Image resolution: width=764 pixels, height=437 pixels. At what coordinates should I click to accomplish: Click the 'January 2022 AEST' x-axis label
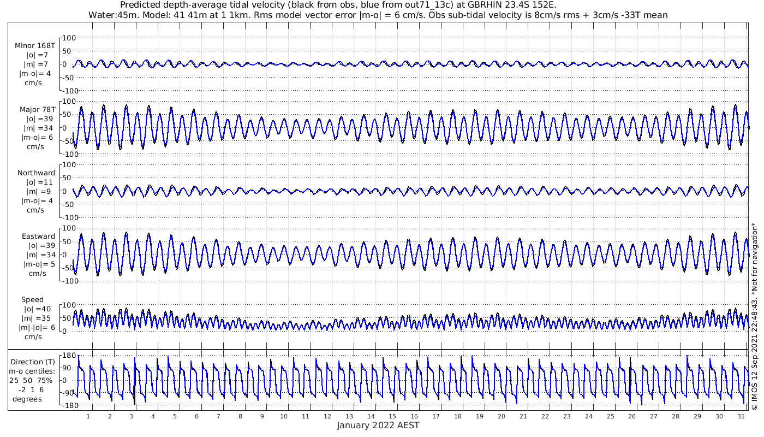point(378,426)
